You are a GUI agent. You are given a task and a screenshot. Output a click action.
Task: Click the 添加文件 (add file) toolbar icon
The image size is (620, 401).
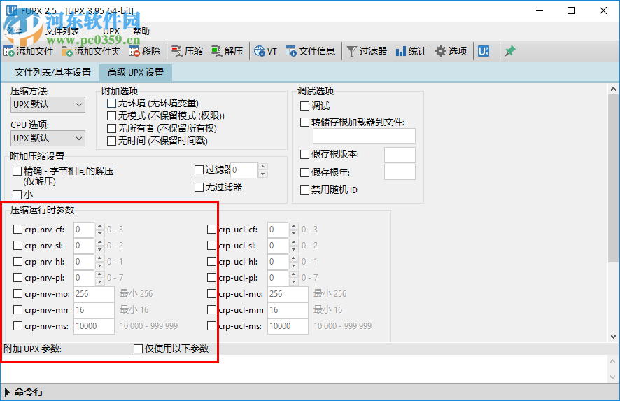click(x=9, y=51)
